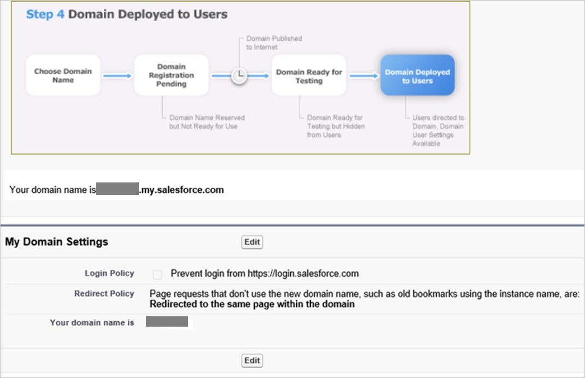The image size is (585, 378).
Task: Click the arrow between Choose Domain Name and Registration Pending
Action: [117, 76]
